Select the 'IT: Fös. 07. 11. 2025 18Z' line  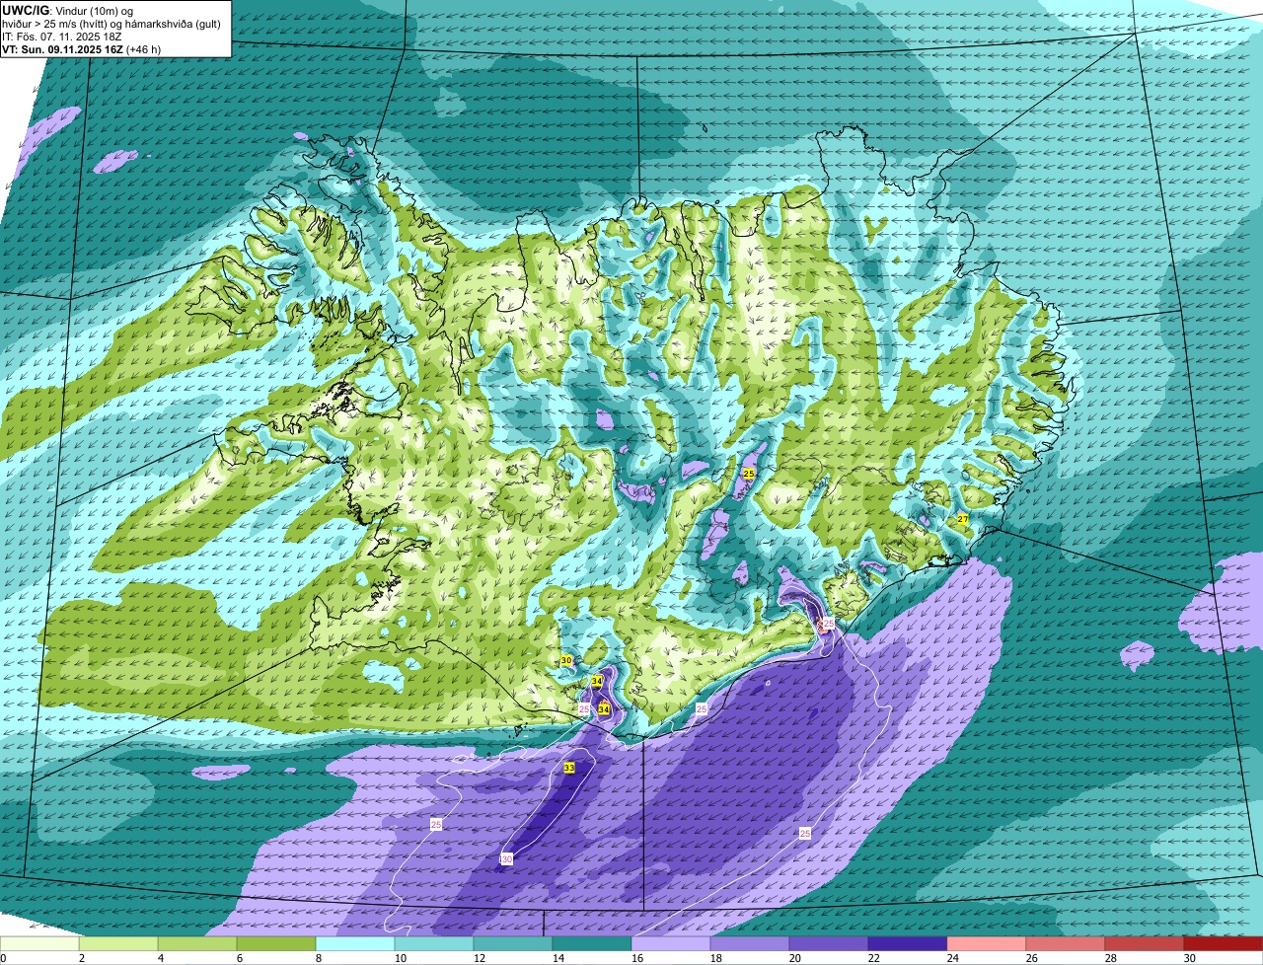click(62, 37)
